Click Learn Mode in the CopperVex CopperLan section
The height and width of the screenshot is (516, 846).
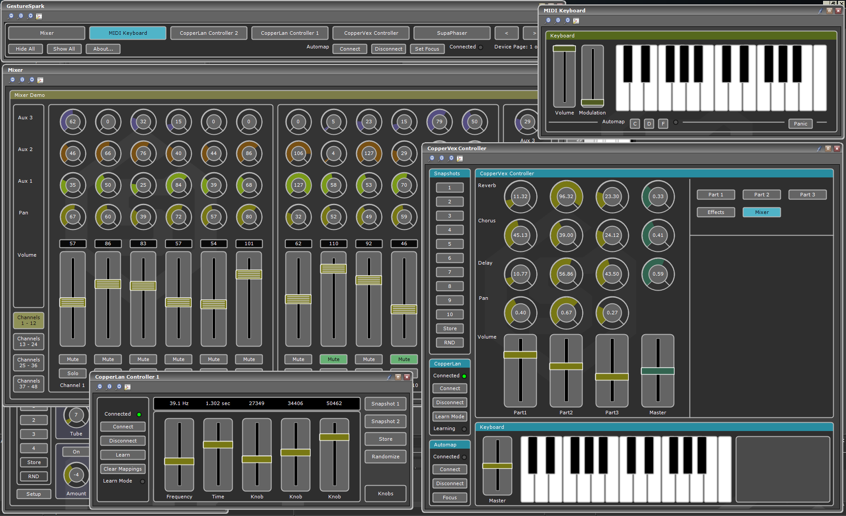pyautogui.click(x=449, y=416)
